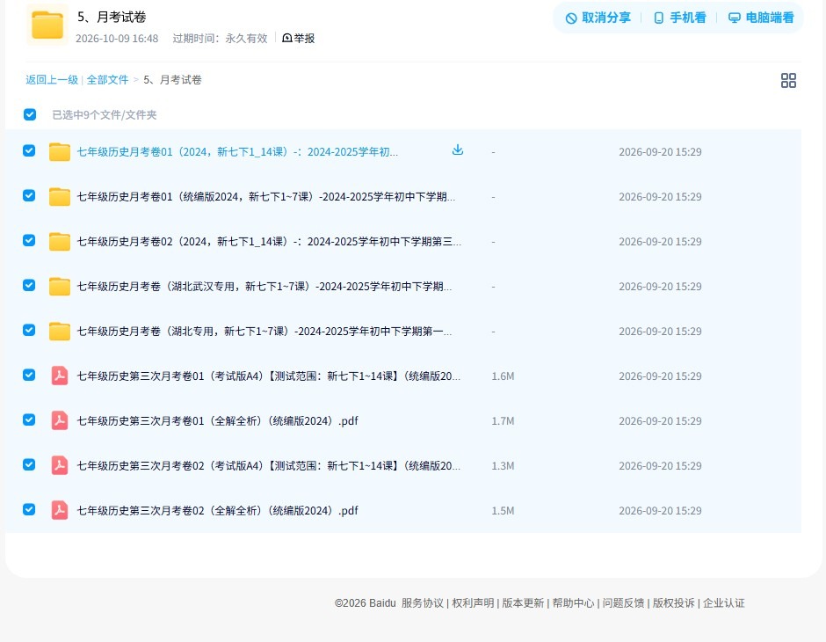Uncheck 七年级历史月考卷01(2024,新七下1_14课) checkbox
Screen dimensions: 826x642
click(29, 150)
